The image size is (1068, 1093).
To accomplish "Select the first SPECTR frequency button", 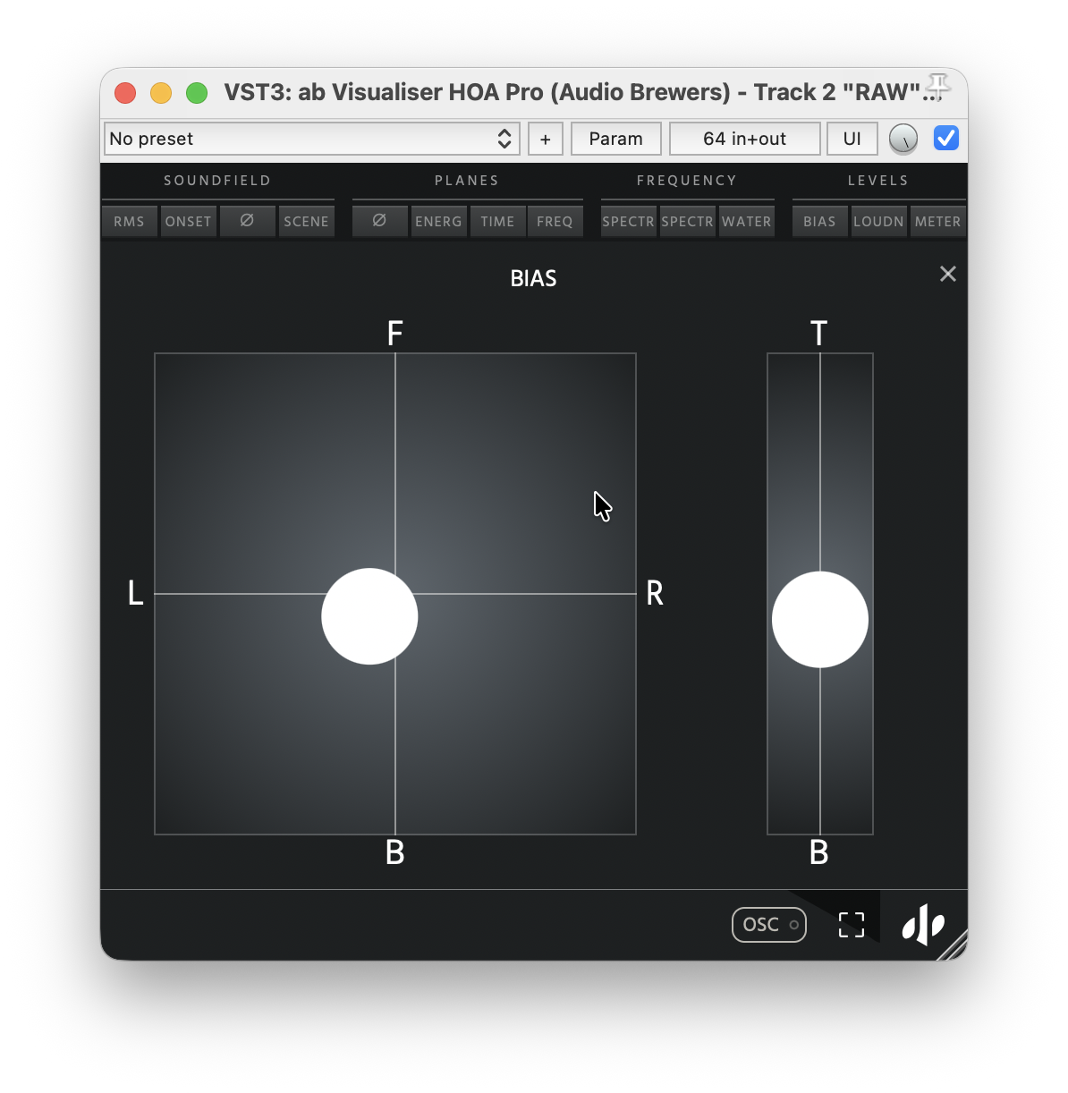I will click(629, 221).
